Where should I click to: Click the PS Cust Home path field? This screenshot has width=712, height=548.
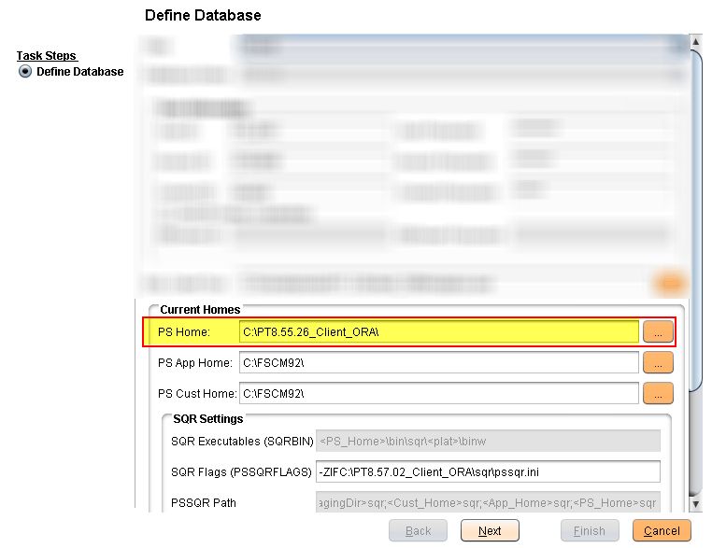[x=438, y=393]
